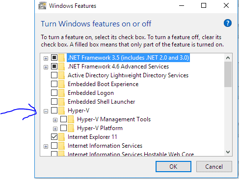
Task: Click folder icon beside Hyper-V Platform
Action: coord(71,128)
